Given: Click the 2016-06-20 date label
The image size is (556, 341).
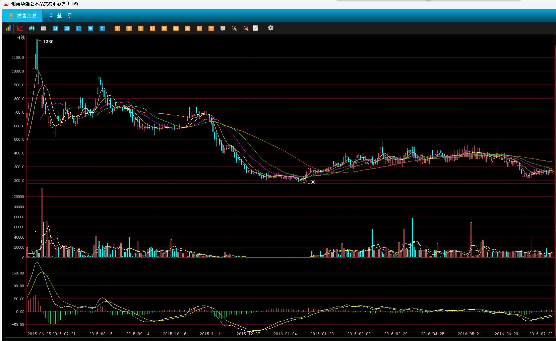Looking at the screenshot, I should (506, 334).
